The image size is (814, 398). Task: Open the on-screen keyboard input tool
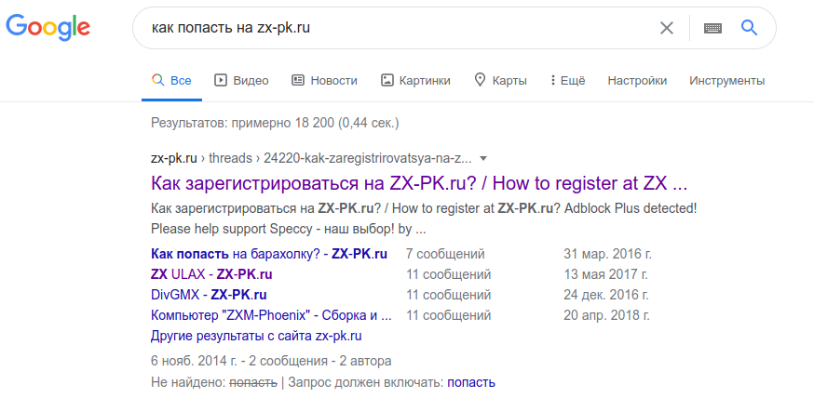pyautogui.click(x=713, y=28)
